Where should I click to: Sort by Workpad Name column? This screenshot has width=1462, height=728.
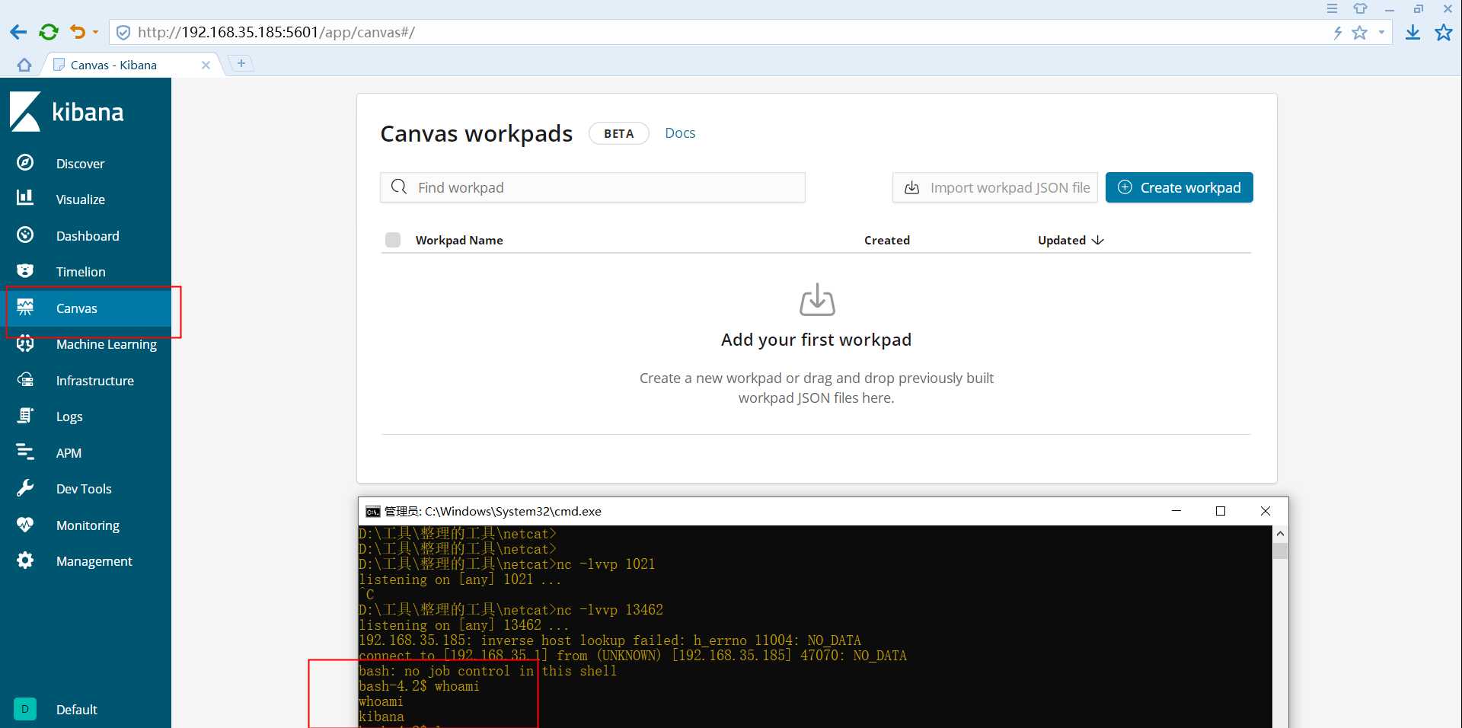pyautogui.click(x=459, y=240)
